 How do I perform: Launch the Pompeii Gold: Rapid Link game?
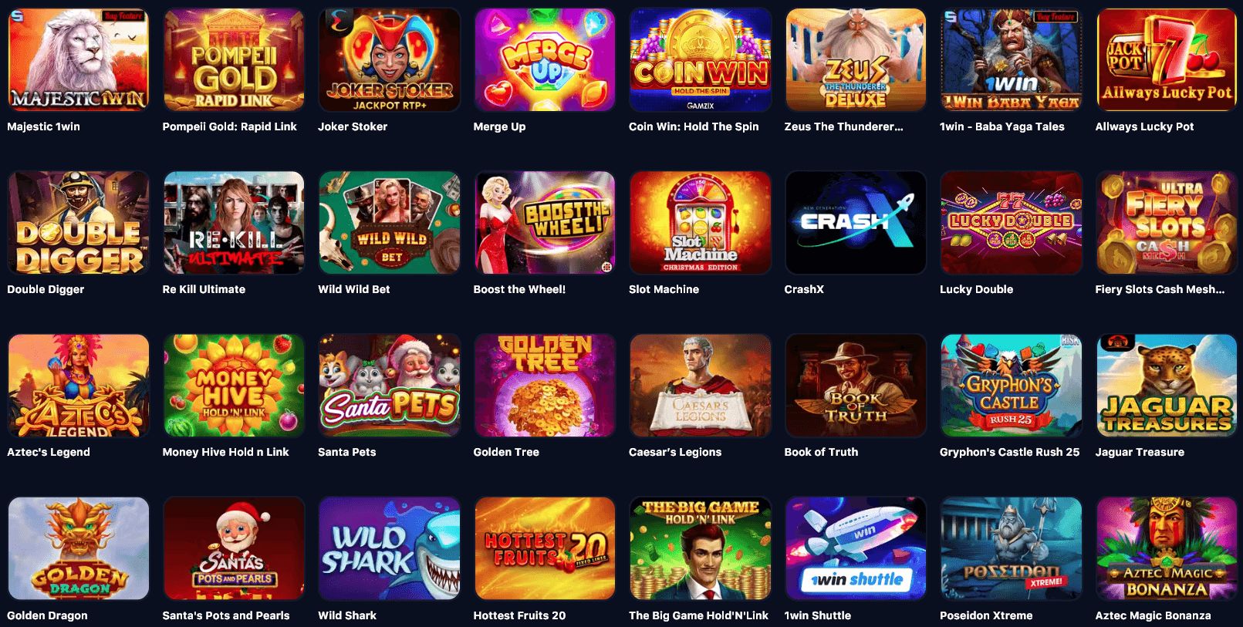pos(234,59)
